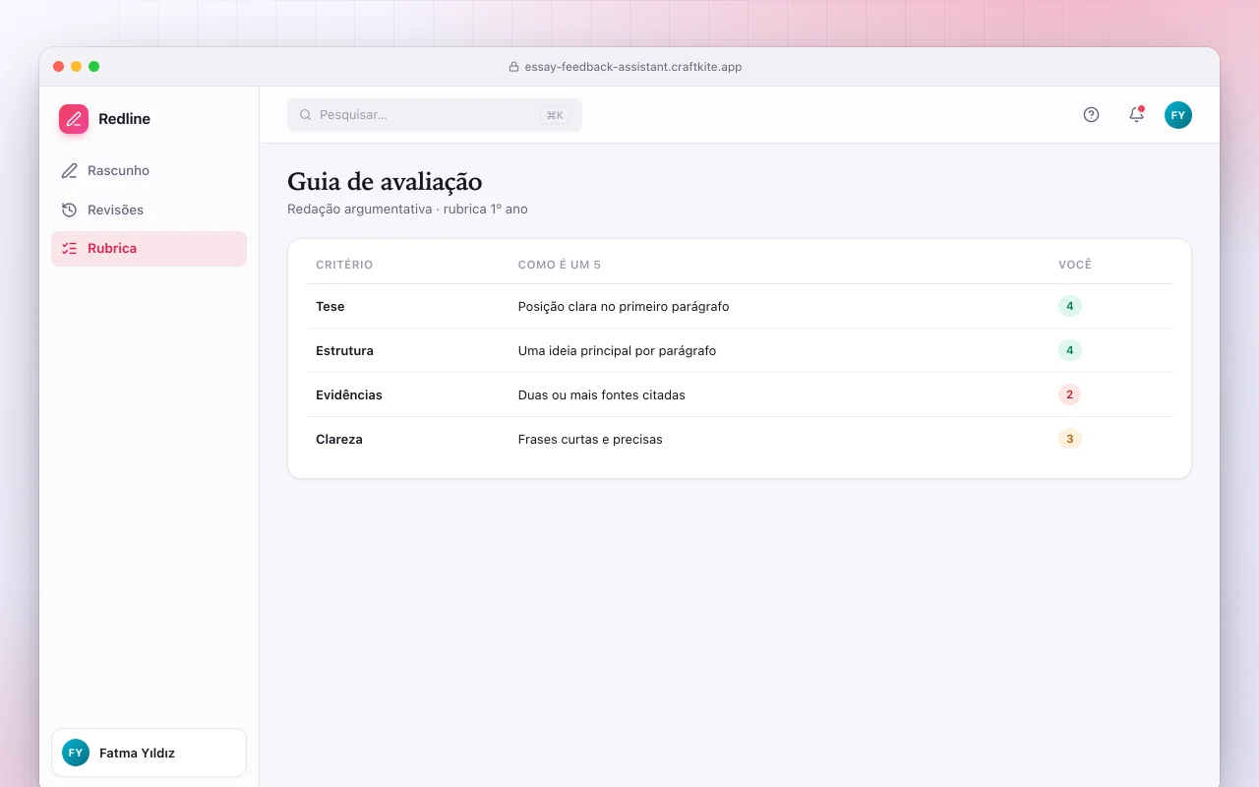The height and width of the screenshot is (787, 1259).
Task: Go to the Revisões section
Action: (149, 210)
